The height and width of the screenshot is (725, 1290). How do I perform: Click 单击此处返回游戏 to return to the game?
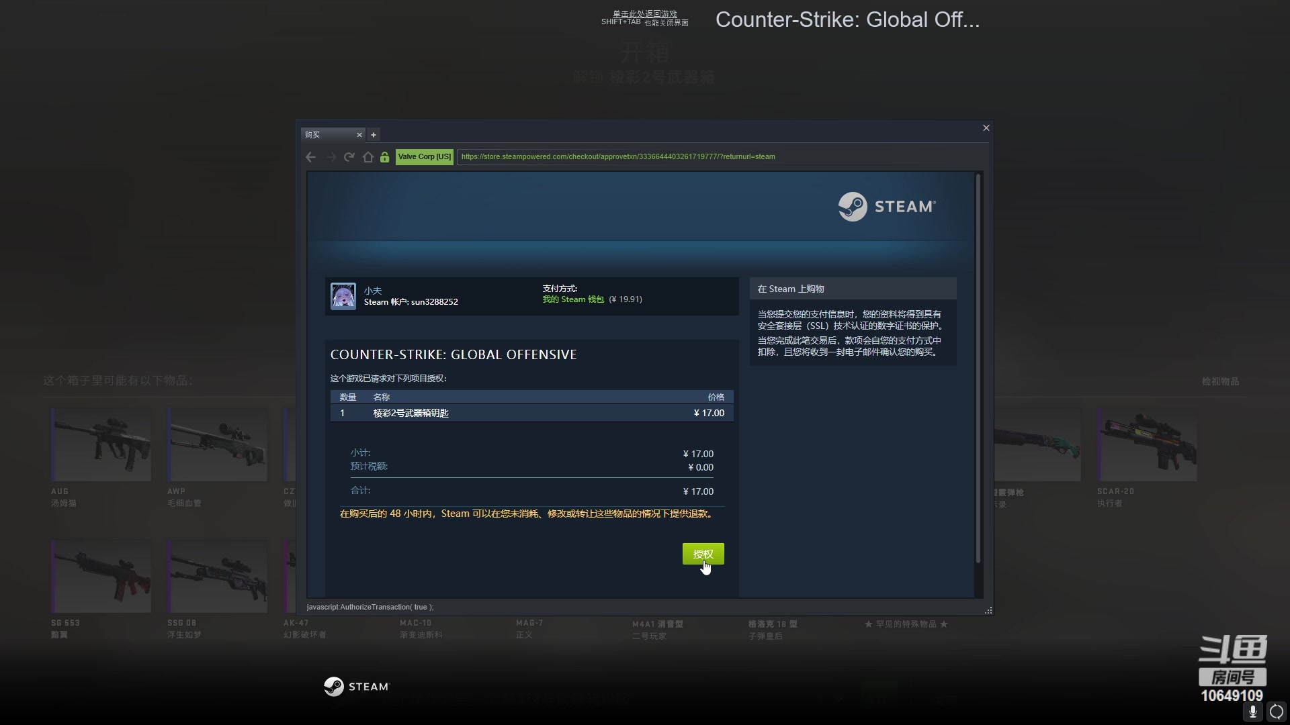tap(644, 14)
